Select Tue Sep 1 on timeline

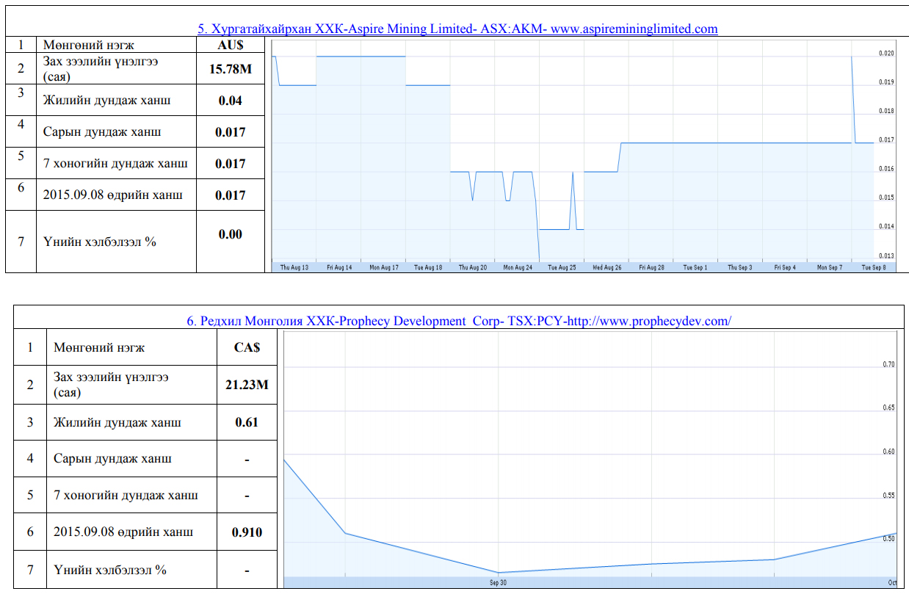(695, 268)
